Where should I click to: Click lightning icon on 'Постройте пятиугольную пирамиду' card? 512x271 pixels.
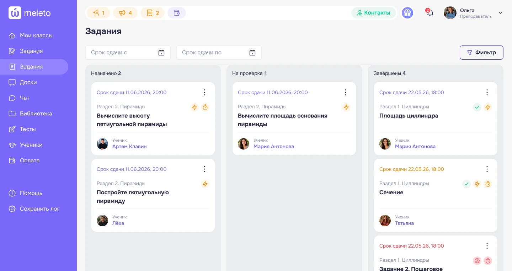[x=205, y=184]
